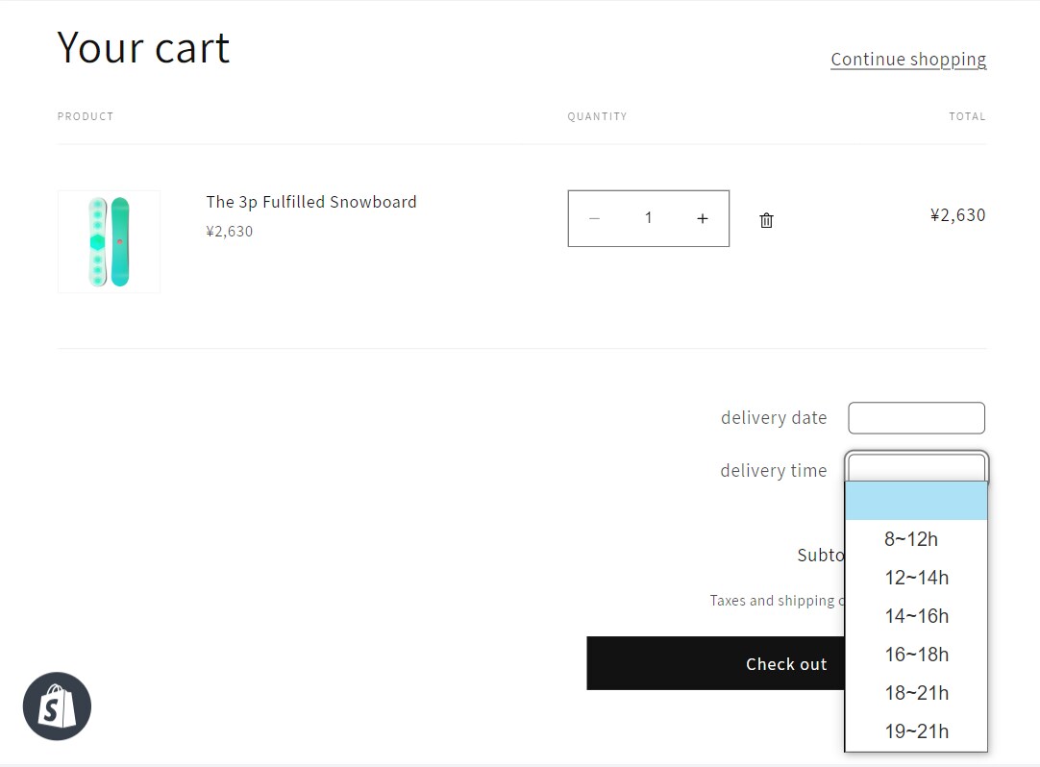Click the PRODUCT column header

[86, 116]
